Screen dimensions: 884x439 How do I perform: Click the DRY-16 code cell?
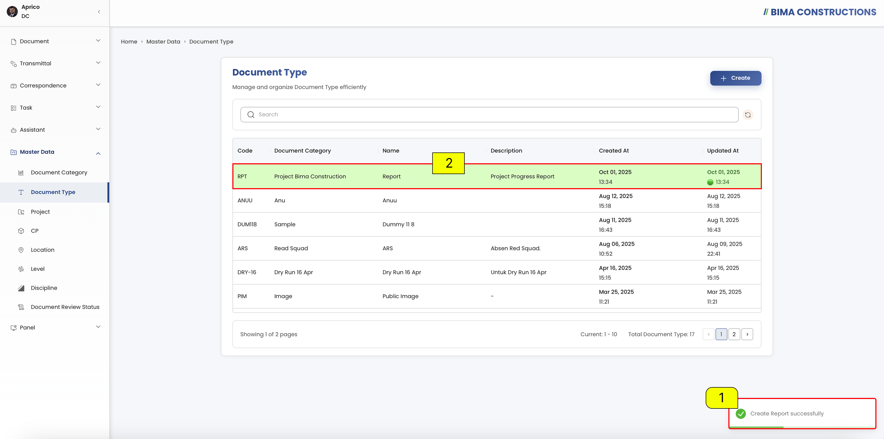247,272
